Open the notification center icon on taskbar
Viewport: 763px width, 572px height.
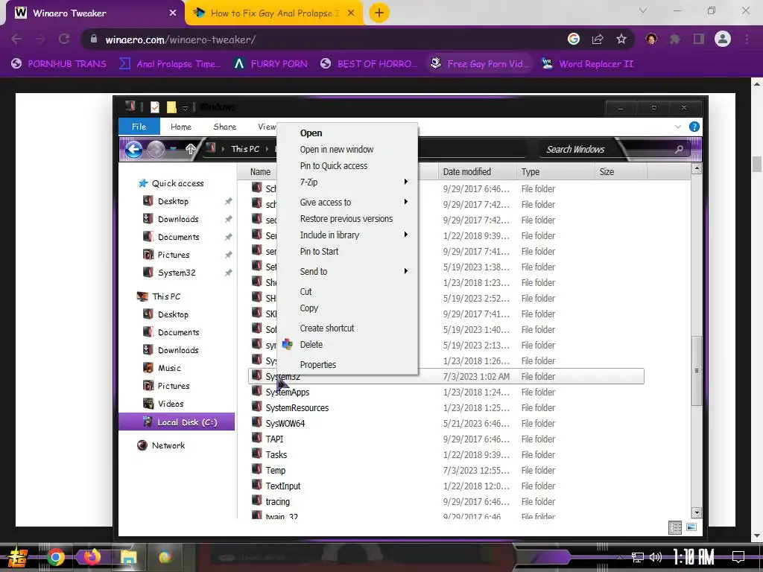coord(738,557)
